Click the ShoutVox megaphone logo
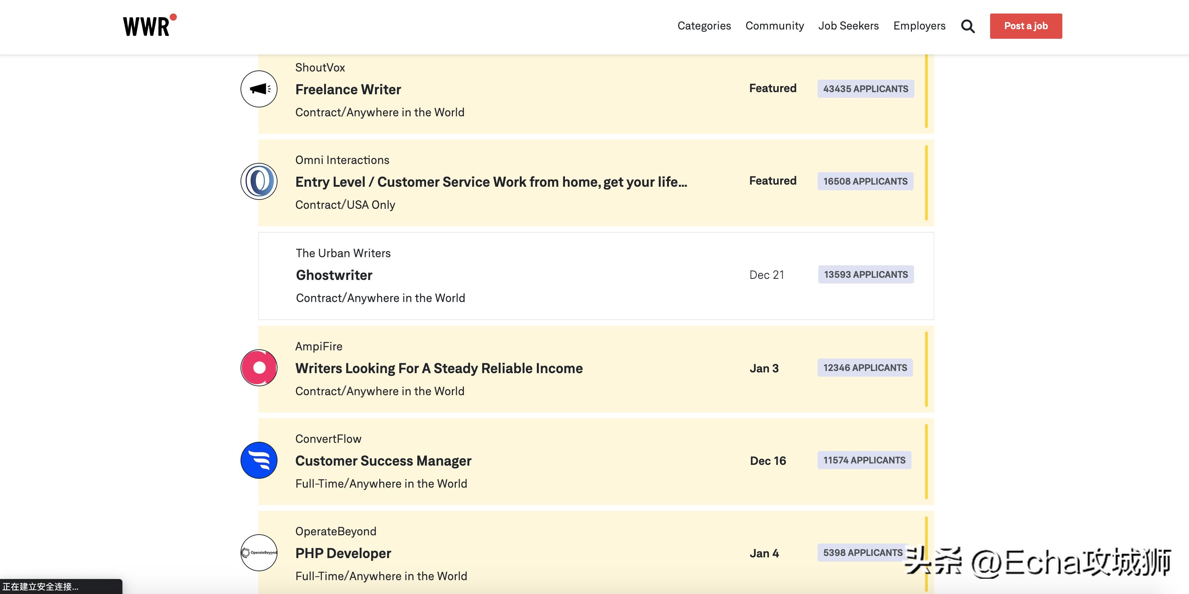 click(x=259, y=89)
